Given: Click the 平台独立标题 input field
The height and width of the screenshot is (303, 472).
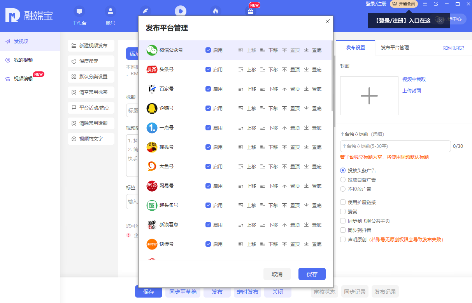Looking at the screenshot, I should tap(395, 146).
